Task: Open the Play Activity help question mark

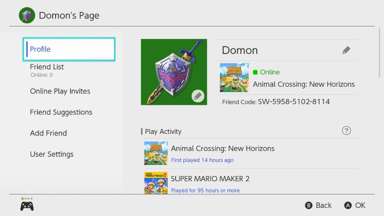Action: tap(346, 130)
